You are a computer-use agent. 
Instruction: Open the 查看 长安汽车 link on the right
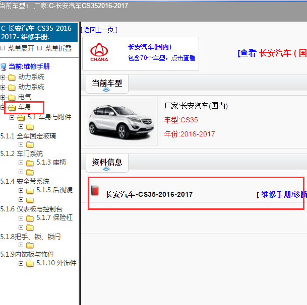coord(272,53)
